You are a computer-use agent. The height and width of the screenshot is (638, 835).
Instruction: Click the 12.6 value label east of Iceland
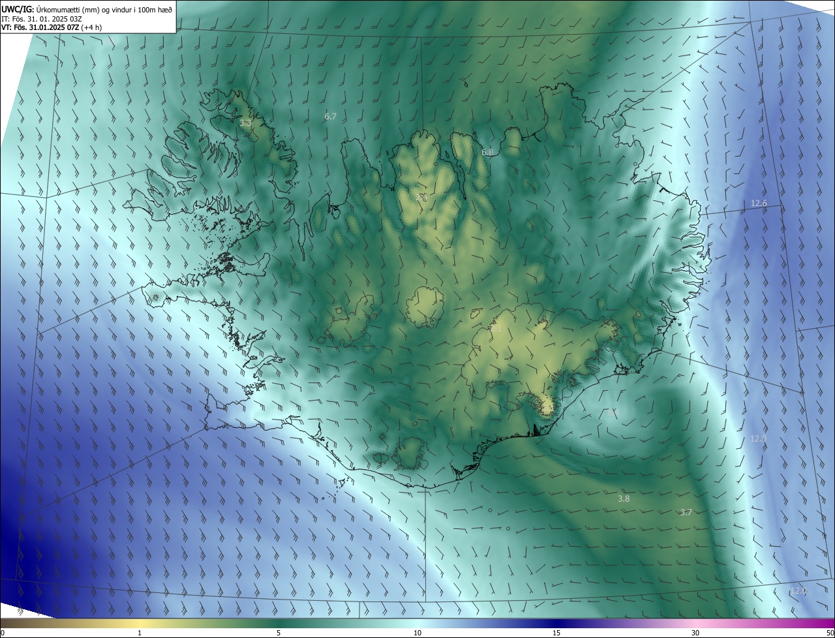pyautogui.click(x=759, y=204)
